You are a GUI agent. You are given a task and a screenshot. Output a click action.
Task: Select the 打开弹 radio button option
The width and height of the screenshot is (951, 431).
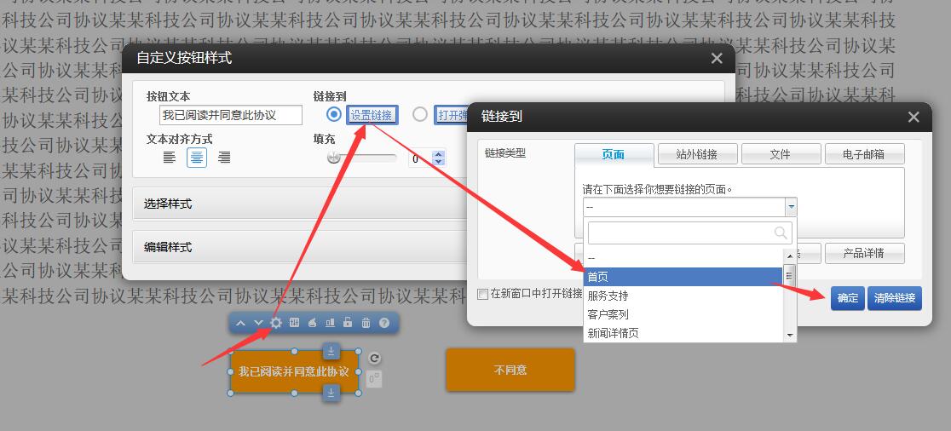click(420, 114)
